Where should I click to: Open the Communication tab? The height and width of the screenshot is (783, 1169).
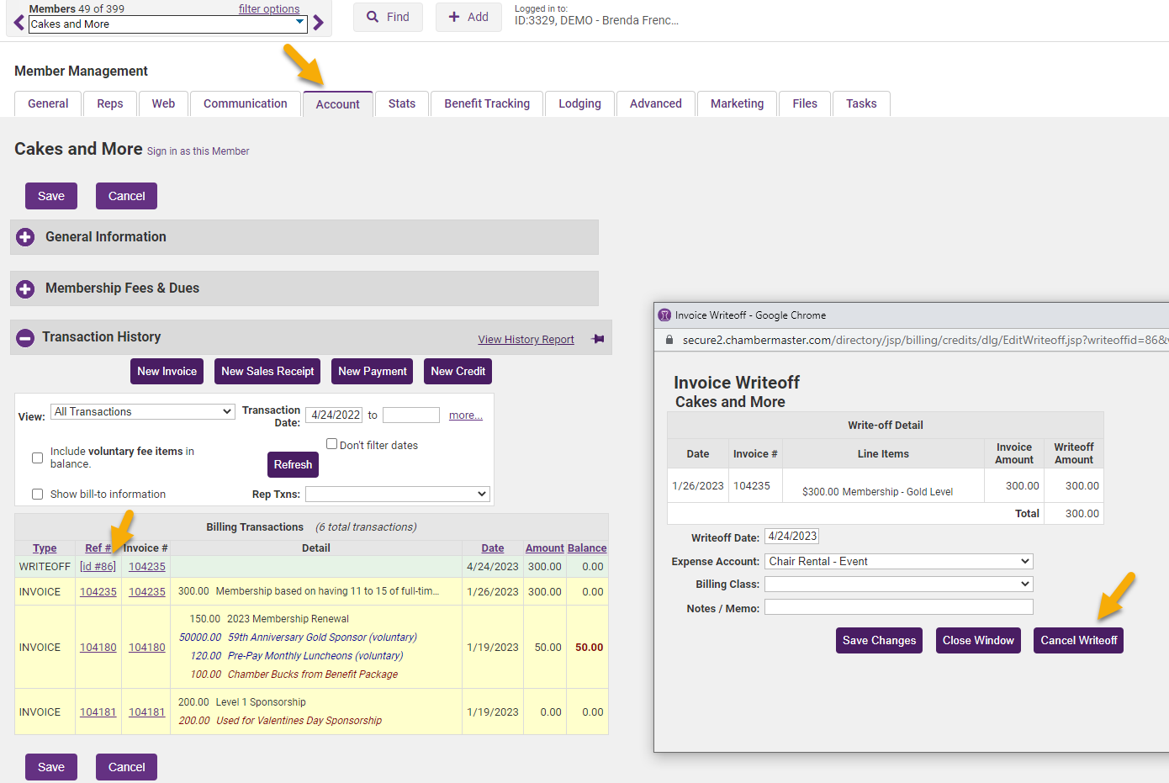[x=245, y=103]
